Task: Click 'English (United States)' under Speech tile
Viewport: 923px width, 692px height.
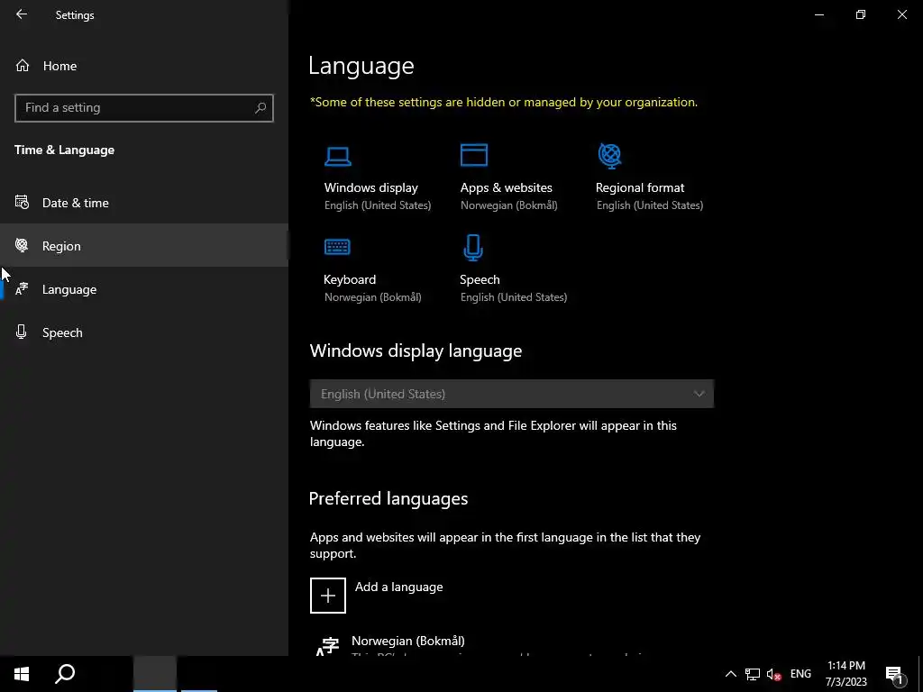Action: tap(513, 297)
